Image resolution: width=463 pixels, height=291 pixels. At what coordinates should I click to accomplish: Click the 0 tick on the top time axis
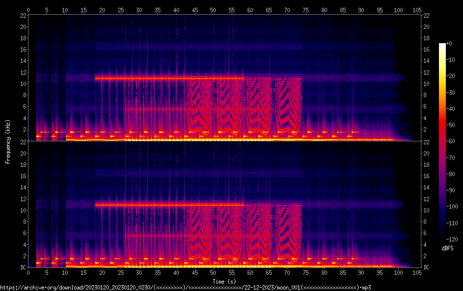tap(28, 9)
